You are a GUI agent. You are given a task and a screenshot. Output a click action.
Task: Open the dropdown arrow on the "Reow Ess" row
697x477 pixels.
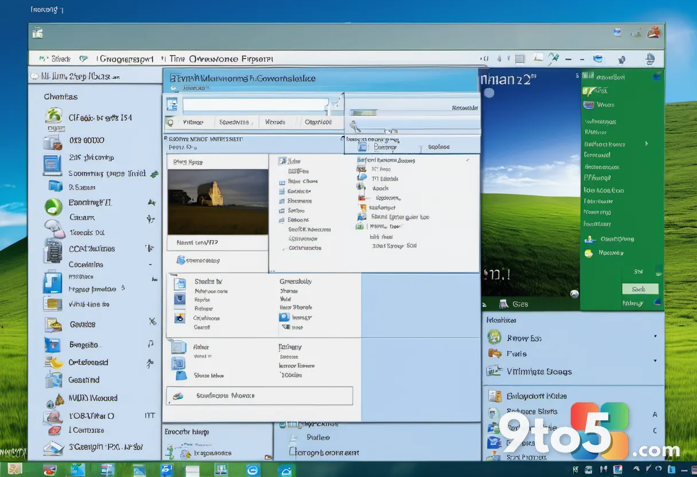[655, 336]
